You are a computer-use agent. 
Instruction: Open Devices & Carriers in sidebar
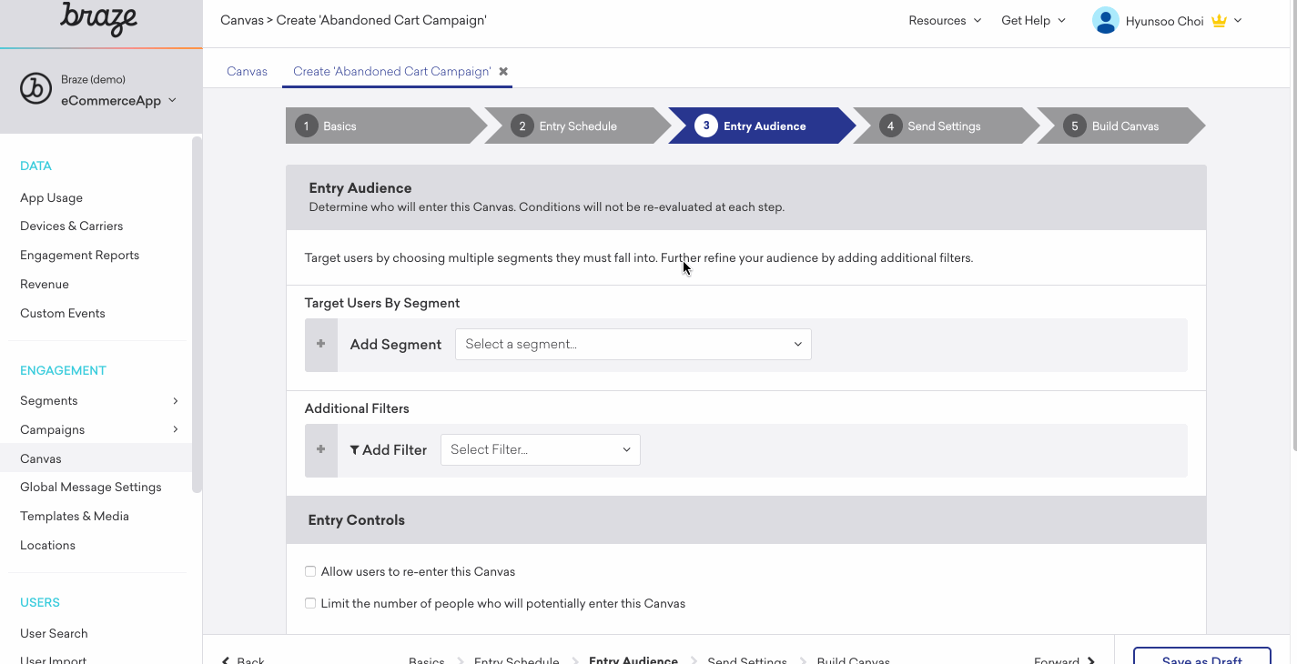tap(71, 226)
